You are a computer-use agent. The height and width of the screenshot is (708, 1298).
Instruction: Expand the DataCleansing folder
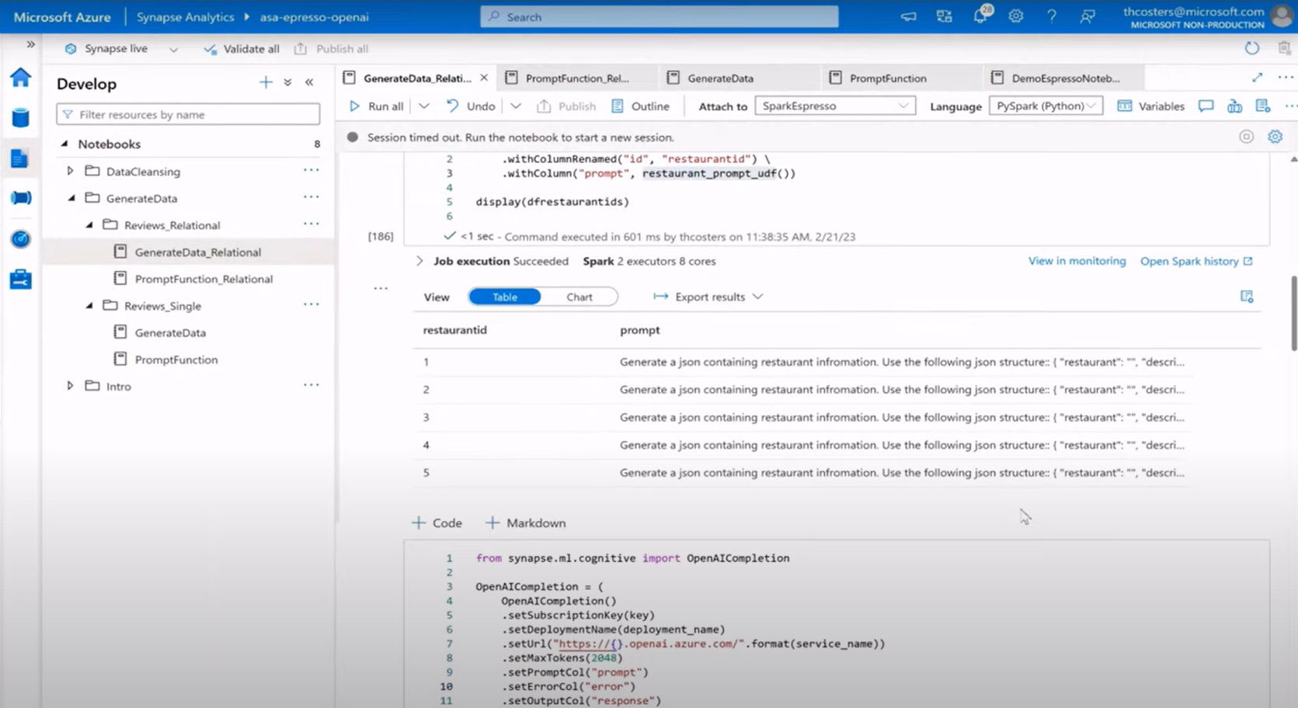[x=70, y=171]
